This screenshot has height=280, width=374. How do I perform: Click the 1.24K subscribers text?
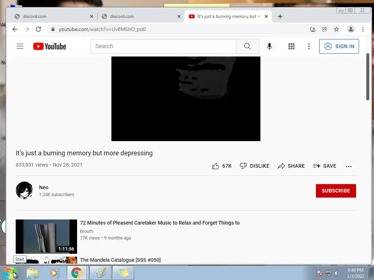coord(57,195)
